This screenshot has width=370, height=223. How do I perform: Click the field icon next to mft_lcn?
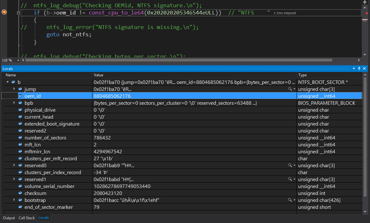20,144
